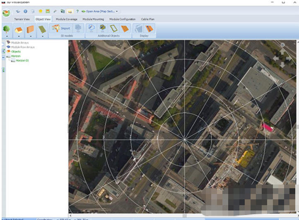The width and height of the screenshot is (299, 220).
Task: Click the tree object icon in ribbon
Action: point(7,29)
